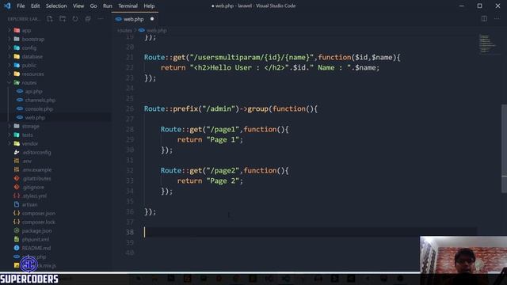This screenshot has width=507, height=285.
Task: Click the EXPLORER panel title
Action: tap(24, 19)
